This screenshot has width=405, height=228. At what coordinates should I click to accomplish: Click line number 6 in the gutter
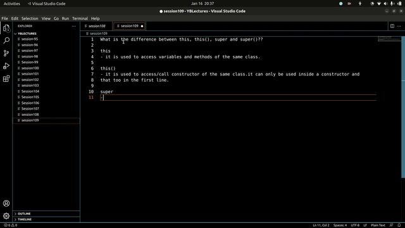92,68
